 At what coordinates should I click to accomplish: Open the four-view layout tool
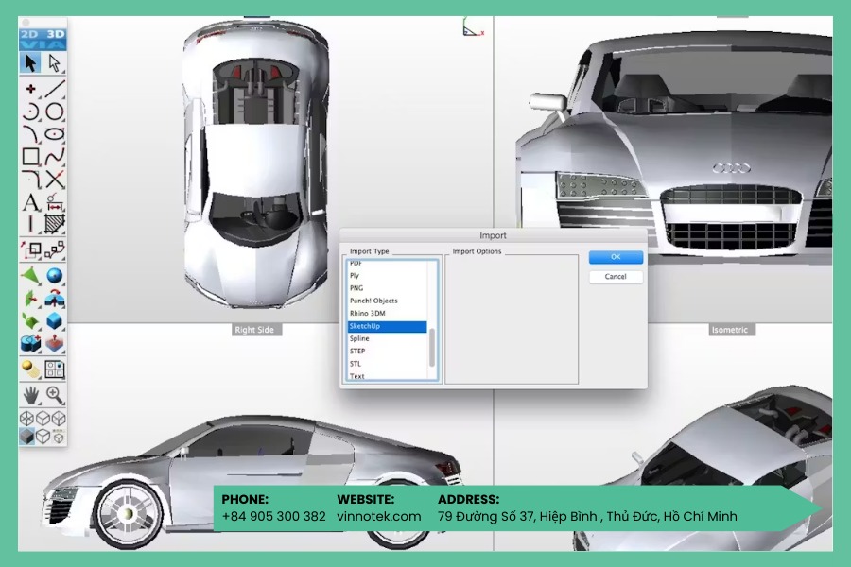[54, 369]
